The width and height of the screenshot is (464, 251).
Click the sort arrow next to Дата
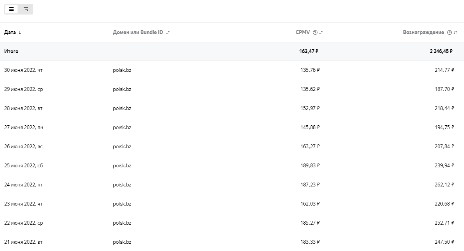click(20, 32)
